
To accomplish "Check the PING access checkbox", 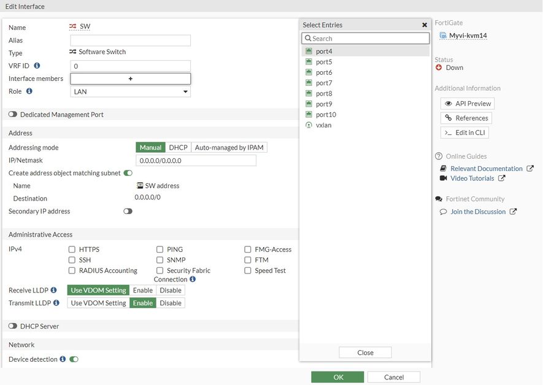I will [x=160, y=250].
